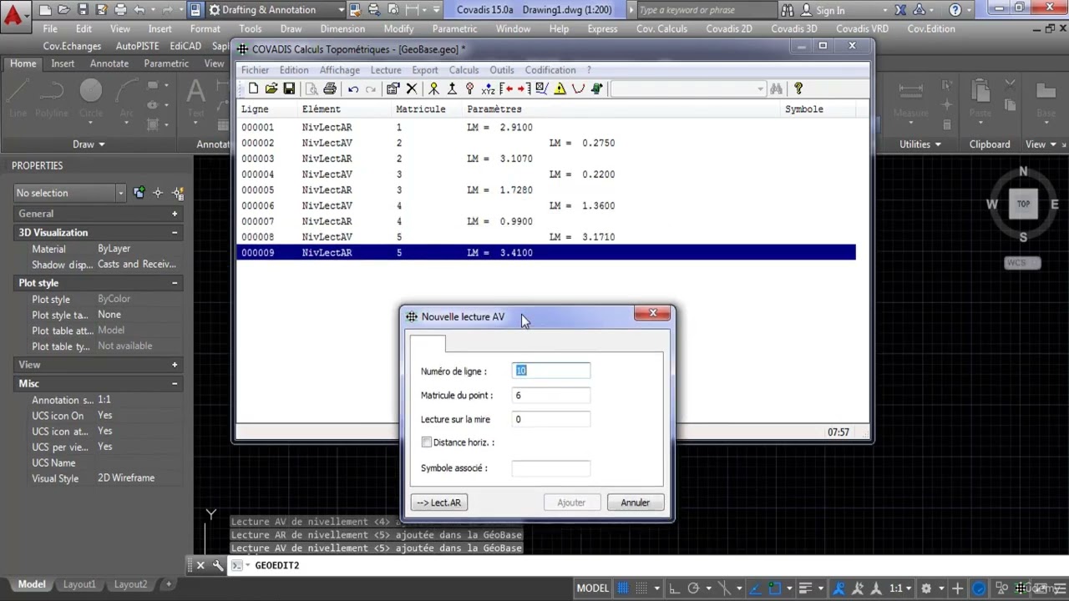
Task: Open file via COVADIS toolbar folder icon
Action: (x=271, y=88)
